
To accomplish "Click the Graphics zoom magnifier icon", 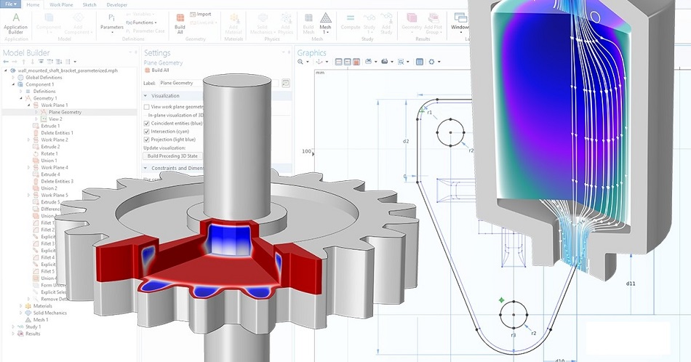I will (x=300, y=62).
